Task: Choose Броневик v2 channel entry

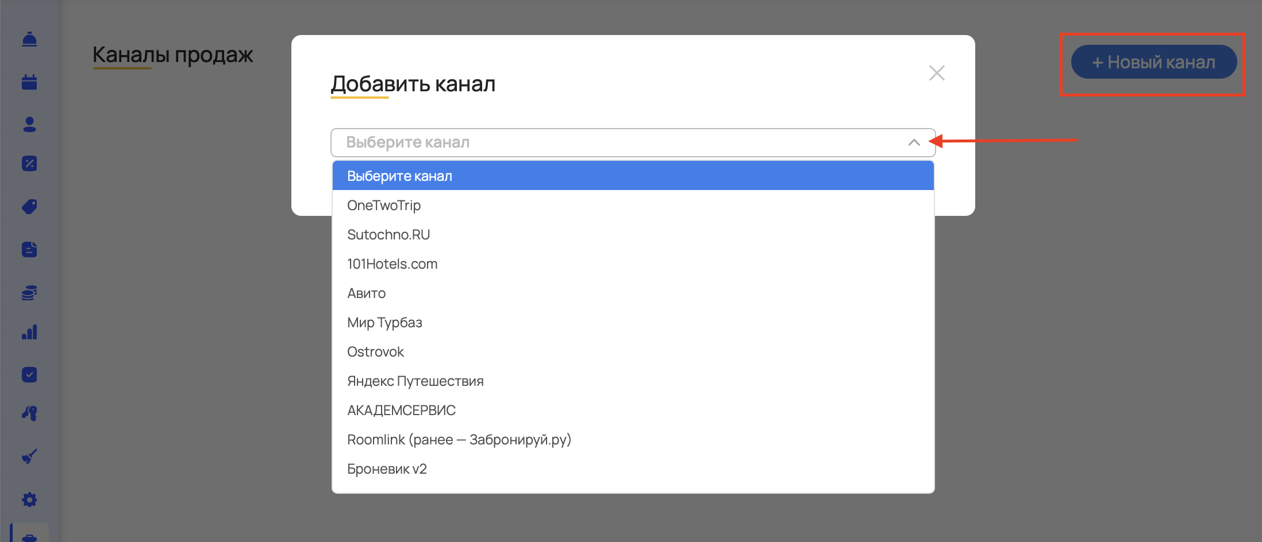Action: 387,469
